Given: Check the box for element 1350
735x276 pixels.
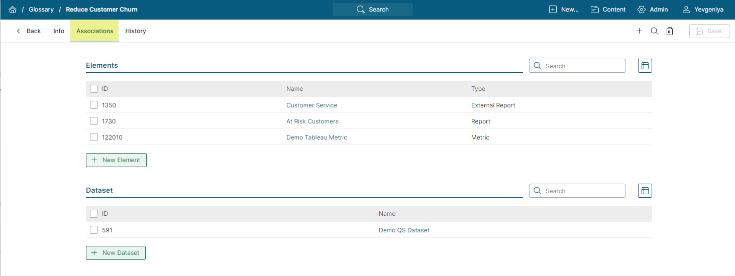Looking at the screenshot, I should pyautogui.click(x=94, y=105).
